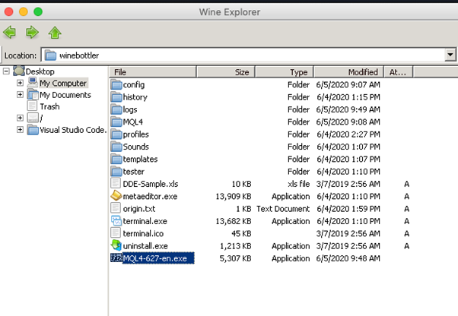458x316 pixels.
Task: Click the 13,682 KB size value
Action: pyautogui.click(x=234, y=221)
